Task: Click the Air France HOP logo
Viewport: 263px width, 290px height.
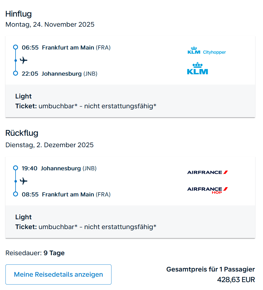Action: click(207, 190)
